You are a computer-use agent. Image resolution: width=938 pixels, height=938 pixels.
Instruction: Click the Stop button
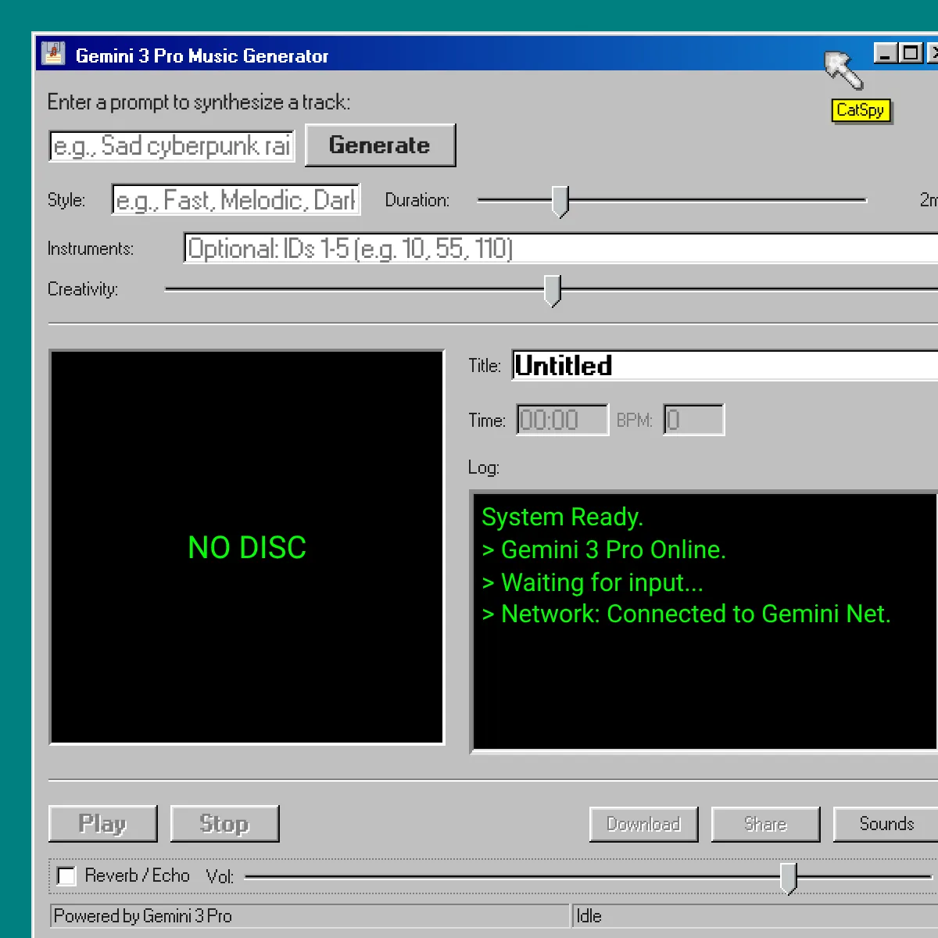point(224,823)
